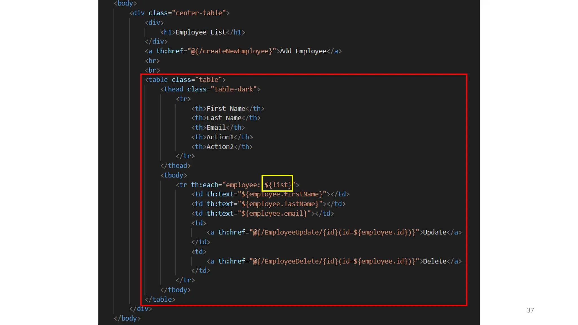Click the Last Name header text
The image size is (578, 325).
(x=224, y=118)
